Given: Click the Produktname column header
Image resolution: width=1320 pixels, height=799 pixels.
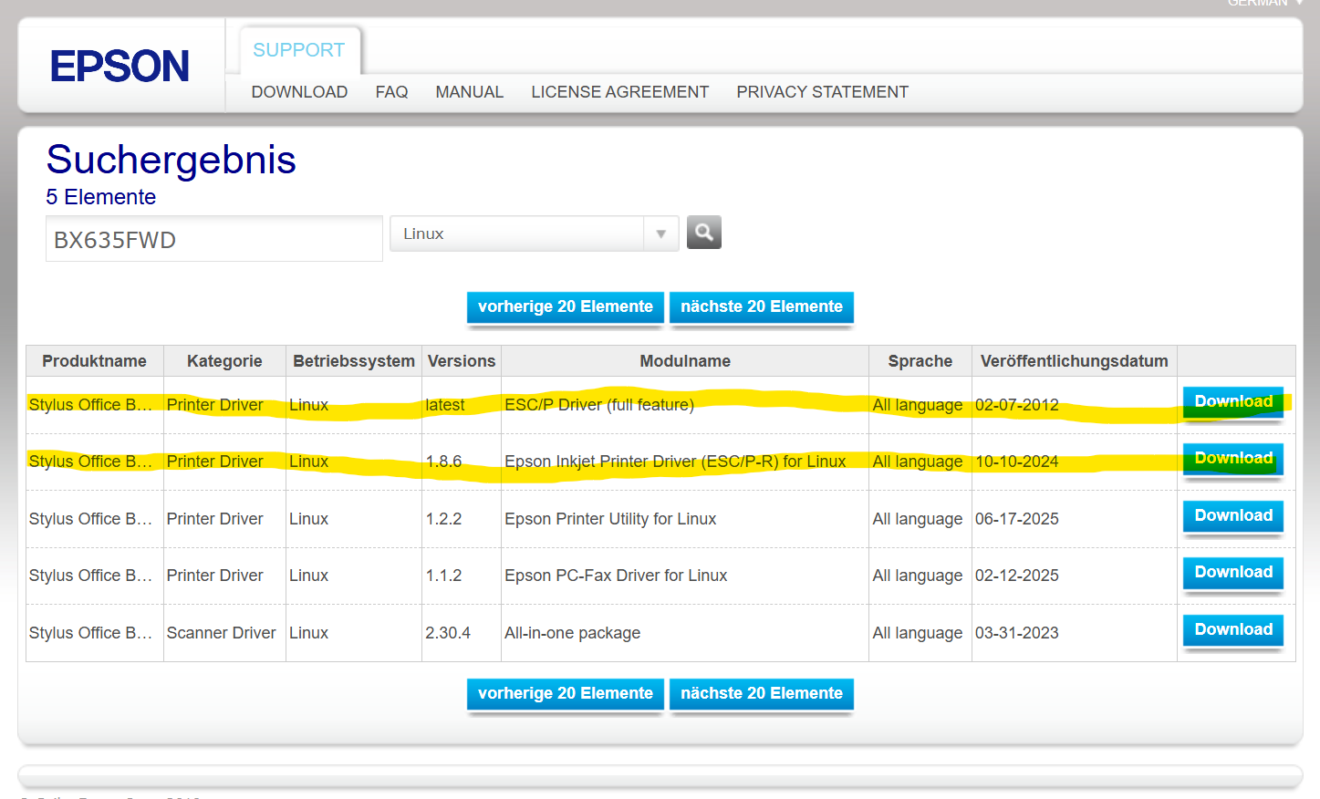Looking at the screenshot, I should tap(94, 361).
